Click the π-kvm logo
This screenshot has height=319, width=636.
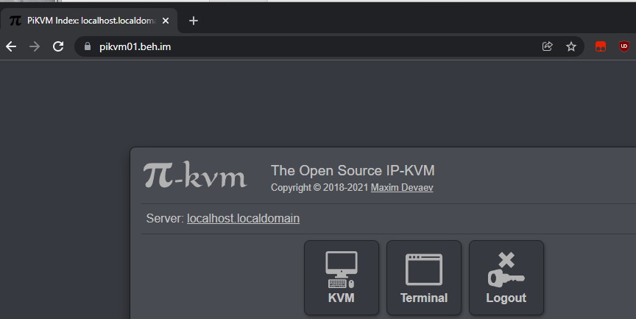point(195,177)
